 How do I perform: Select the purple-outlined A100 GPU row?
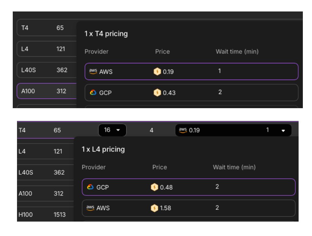[46, 91]
